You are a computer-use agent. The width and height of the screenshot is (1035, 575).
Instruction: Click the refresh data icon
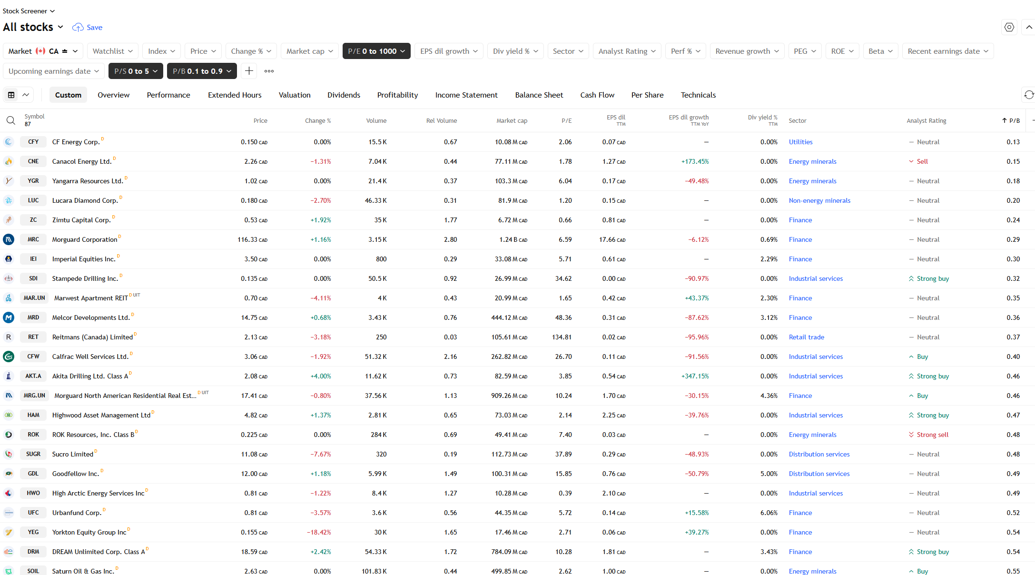pyautogui.click(x=1028, y=95)
